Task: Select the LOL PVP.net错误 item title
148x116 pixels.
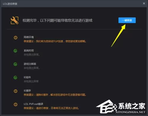Action: click(x=33, y=104)
